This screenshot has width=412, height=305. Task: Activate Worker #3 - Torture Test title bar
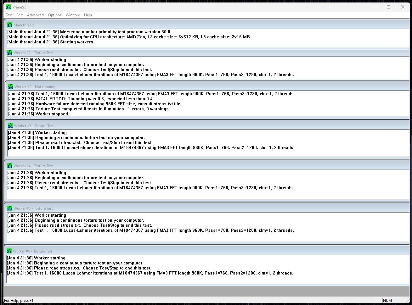(208, 125)
